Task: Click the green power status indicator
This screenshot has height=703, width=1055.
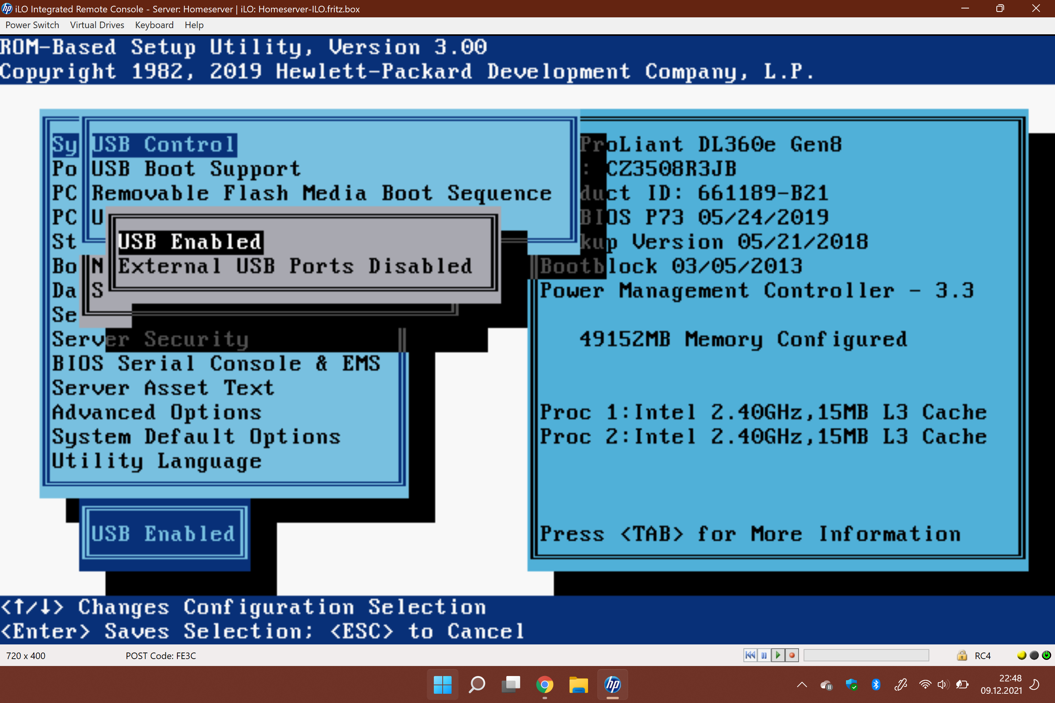Action: click(x=1047, y=655)
